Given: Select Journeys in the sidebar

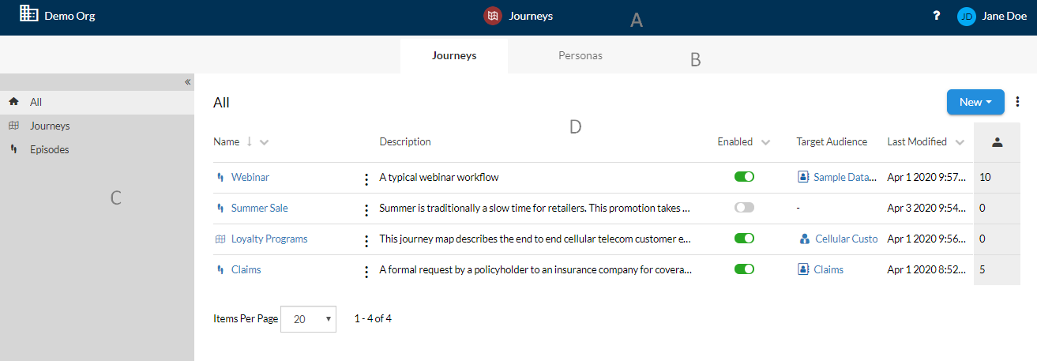Looking at the screenshot, I should (x=97, y=126).
